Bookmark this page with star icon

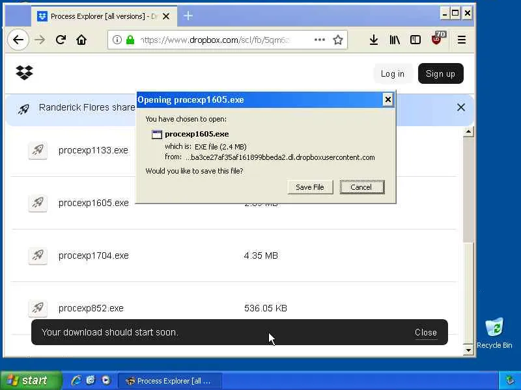click(x=338, y=40)
